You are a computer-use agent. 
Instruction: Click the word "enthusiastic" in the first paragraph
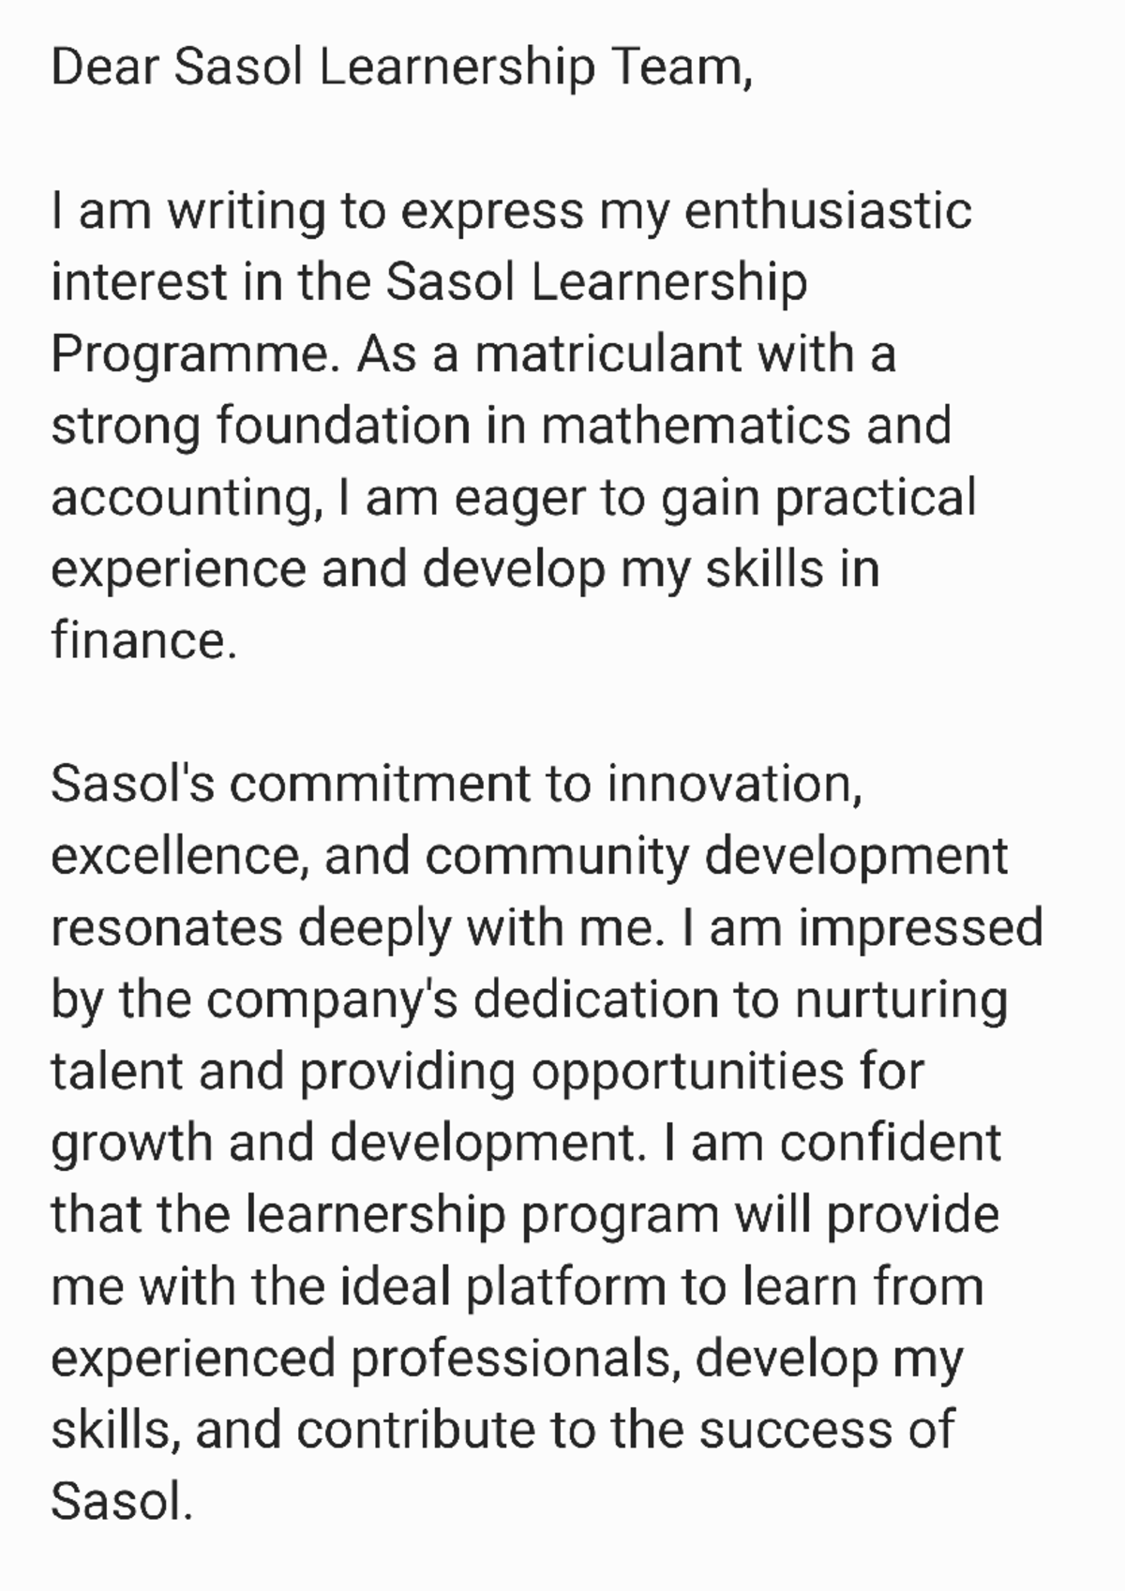[x=828, y=210]
